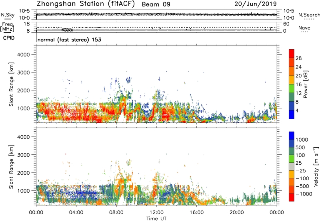Click the 'Nave' legend label
320x221 pixels.
[x=304, y=28]
